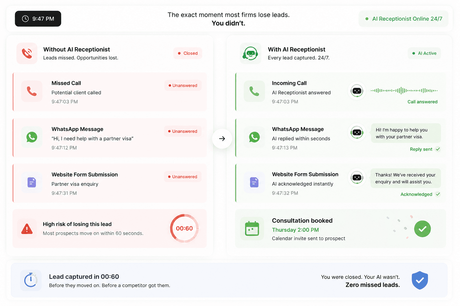
Task: Click the checkmark next to Acknowledged
Action: 438,194
